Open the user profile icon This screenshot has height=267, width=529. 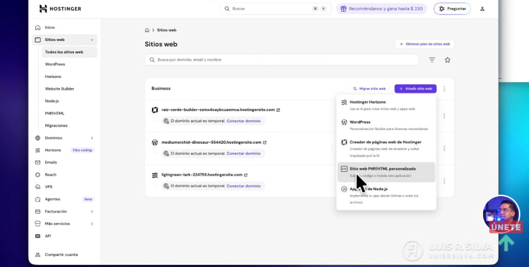pos(482,9)
